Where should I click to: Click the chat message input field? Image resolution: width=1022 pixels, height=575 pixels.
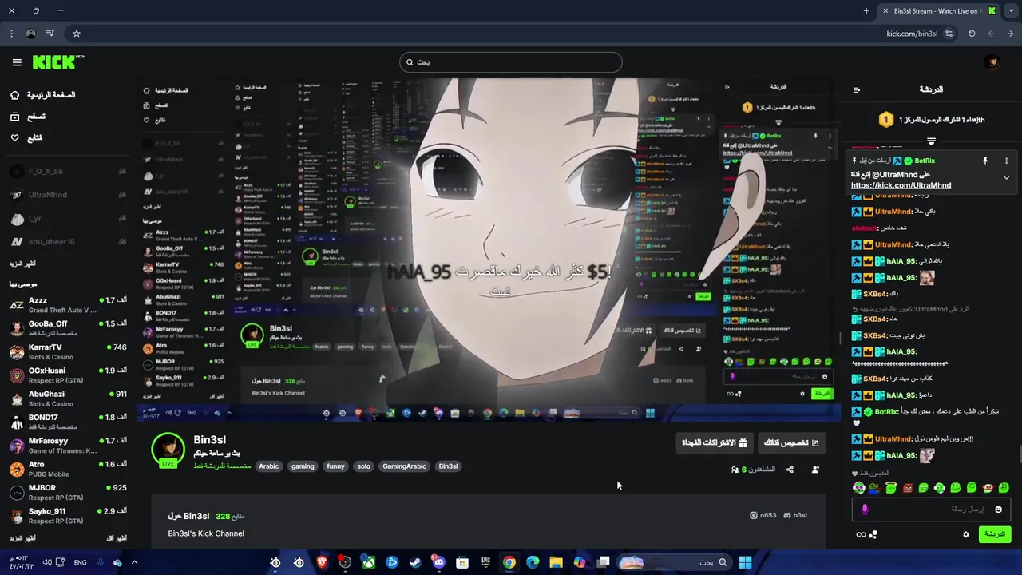930,509
